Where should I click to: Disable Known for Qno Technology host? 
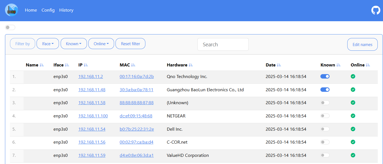(325, 76)
